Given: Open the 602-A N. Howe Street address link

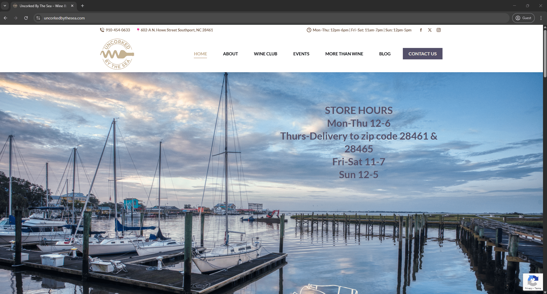Looking at the screenshot, I should click(x=177, y=30).
